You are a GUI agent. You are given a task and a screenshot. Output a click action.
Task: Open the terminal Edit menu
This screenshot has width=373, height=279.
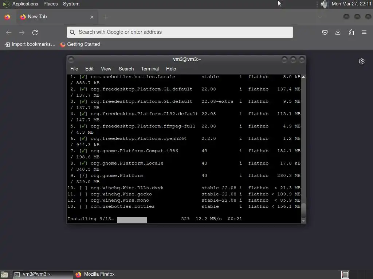click(x=89, y=69)
